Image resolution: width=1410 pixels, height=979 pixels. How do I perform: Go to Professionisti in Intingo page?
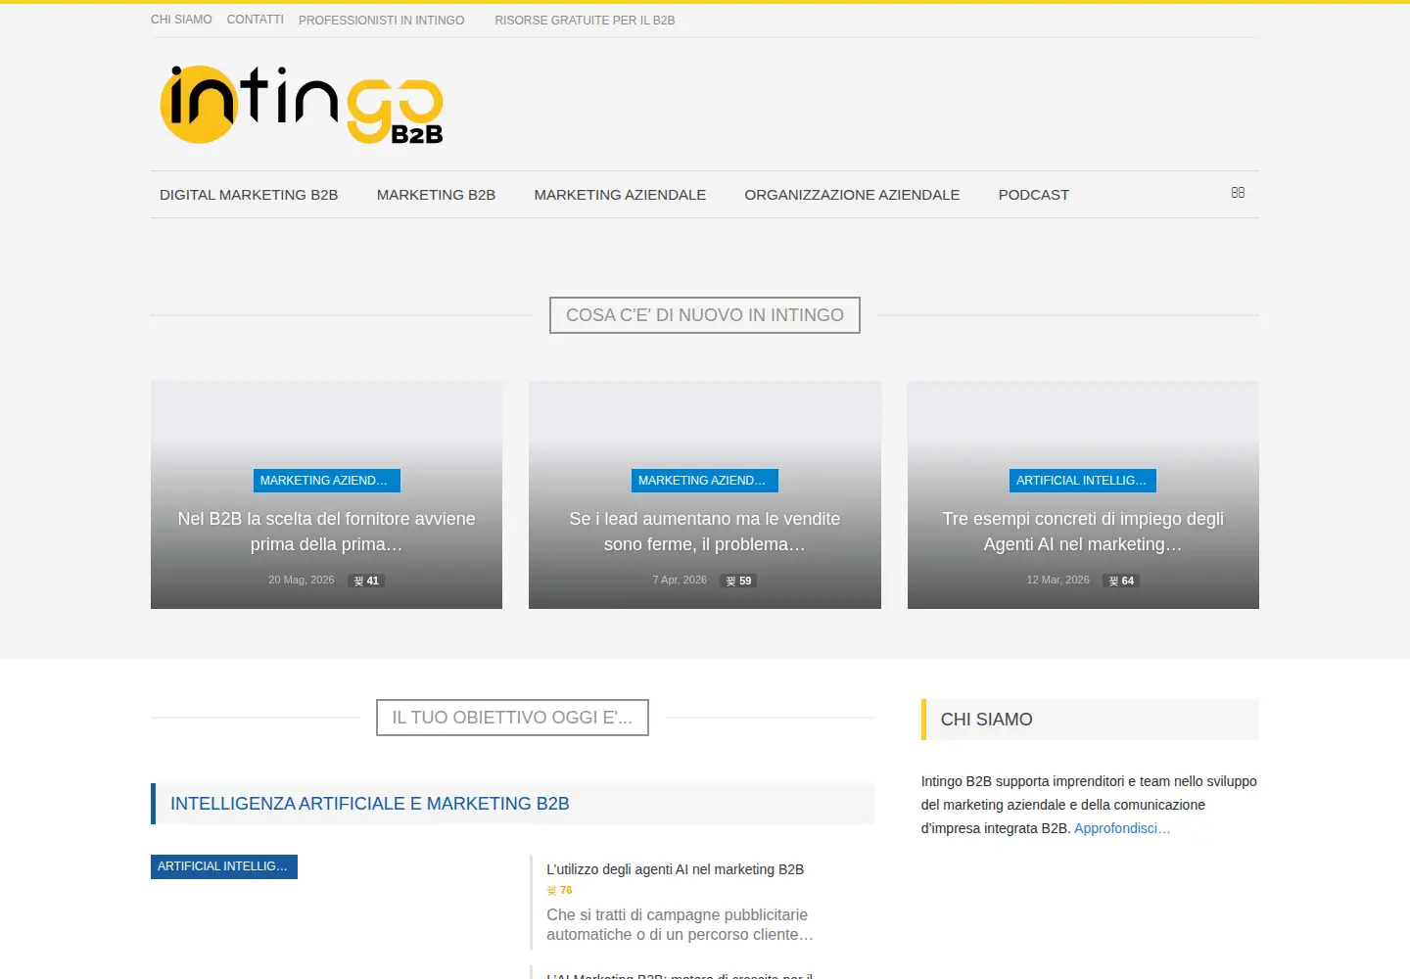[x=382, y=21]
